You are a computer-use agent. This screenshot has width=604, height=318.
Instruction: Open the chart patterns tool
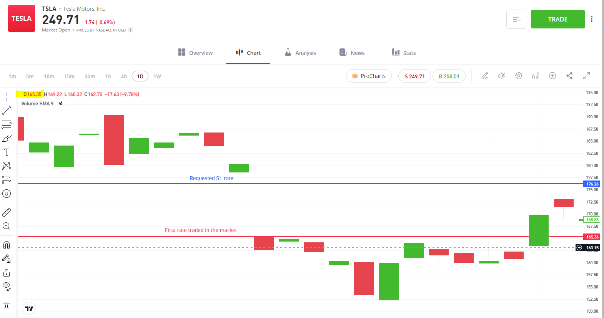pyautogui.click(x=7, y=166)
